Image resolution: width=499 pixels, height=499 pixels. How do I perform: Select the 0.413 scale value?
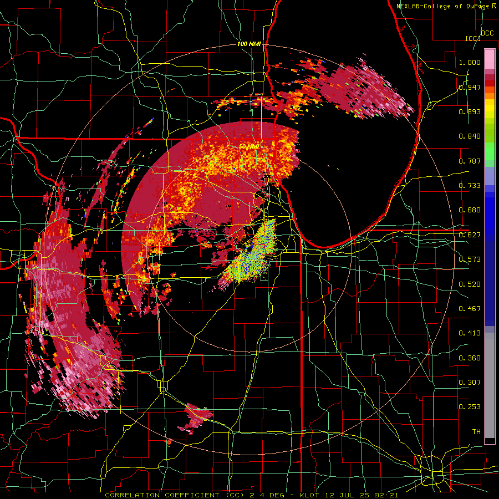pyautogui.click(x=470, y=333)
